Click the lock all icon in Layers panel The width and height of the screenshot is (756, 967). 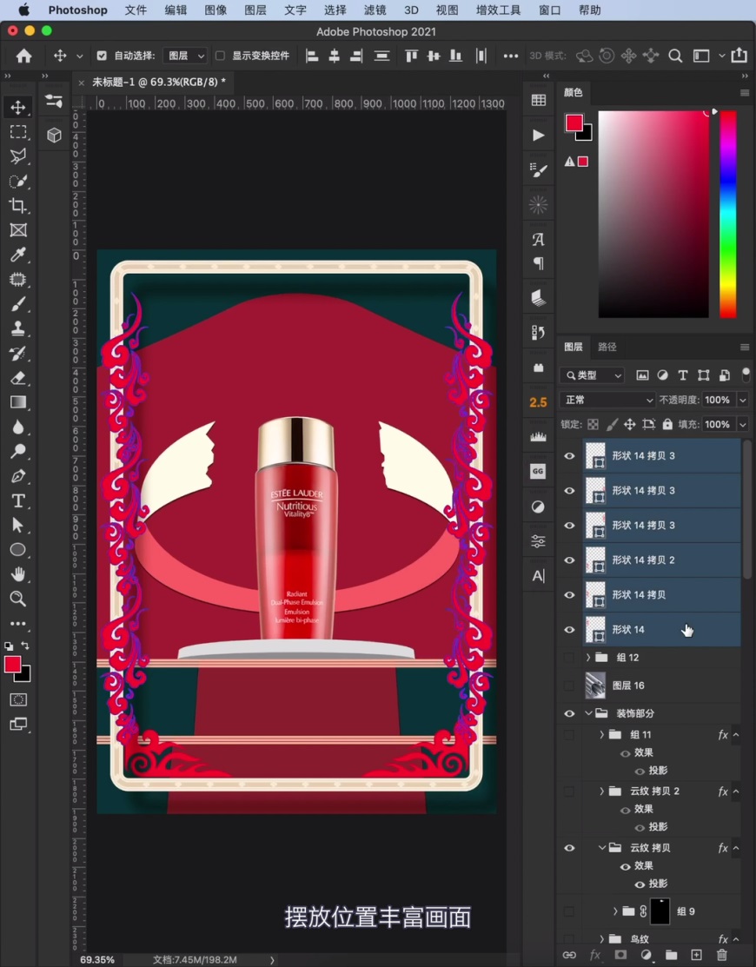(x=667, y=424)
